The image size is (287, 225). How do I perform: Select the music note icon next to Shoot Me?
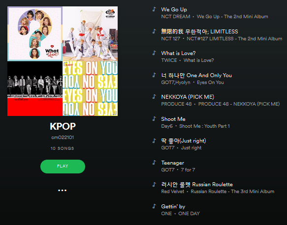(154, 119)
